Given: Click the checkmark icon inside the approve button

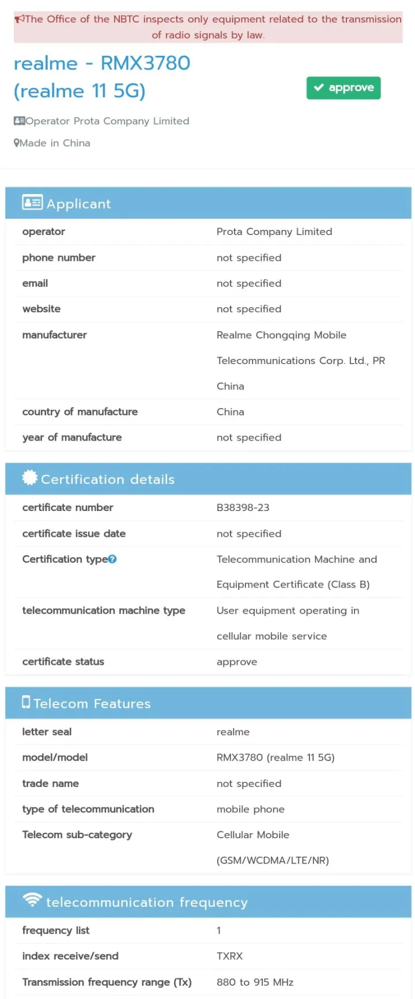Looking at the screenshot, I should (x=318, y=88).
